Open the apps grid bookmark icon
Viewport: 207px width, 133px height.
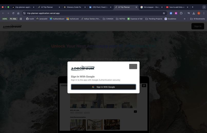coord(21,19)
